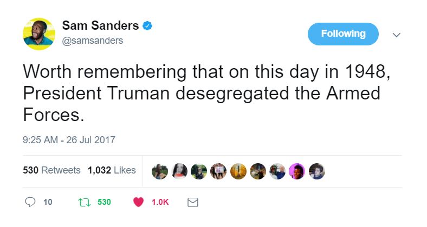Toggle the Following button

[343, 34]
